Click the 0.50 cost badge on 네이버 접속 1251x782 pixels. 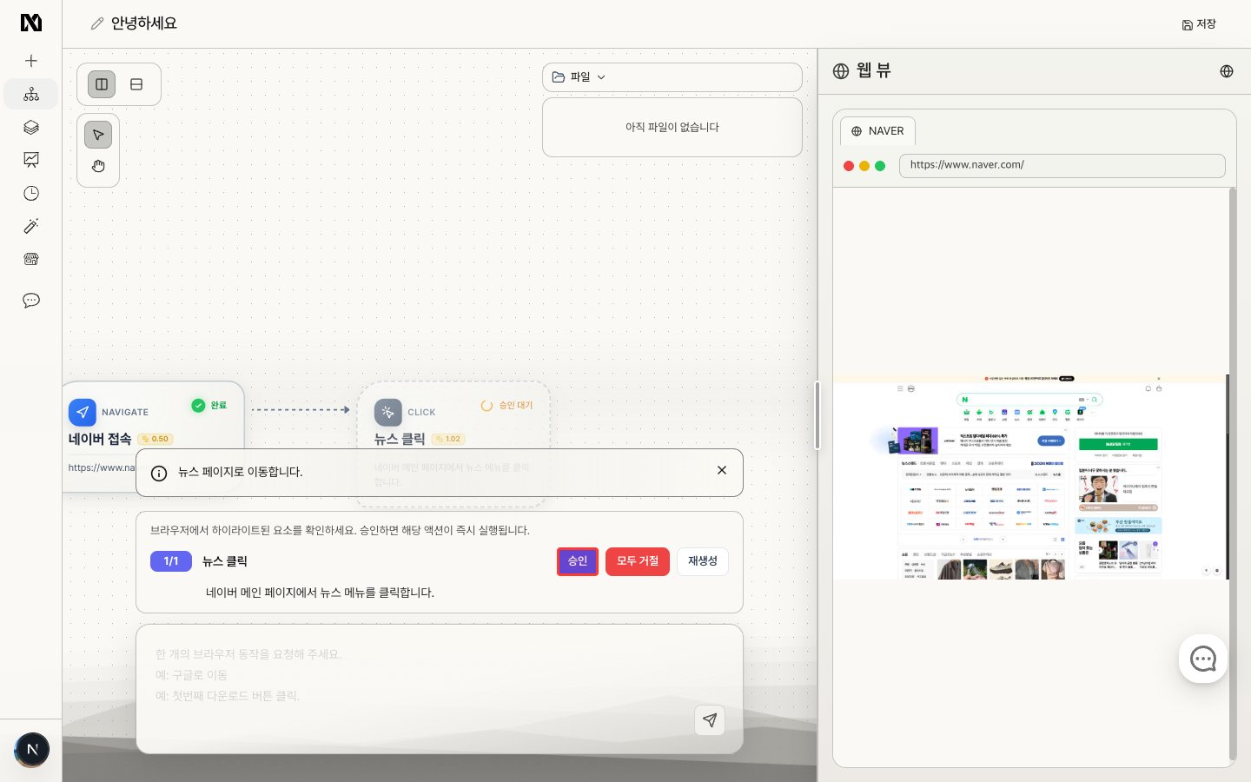pyautogui.click(x=156, y=439)
